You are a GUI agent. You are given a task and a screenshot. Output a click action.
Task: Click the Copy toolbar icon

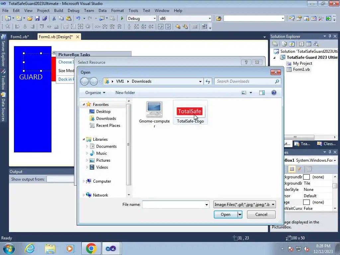point(61,19)
